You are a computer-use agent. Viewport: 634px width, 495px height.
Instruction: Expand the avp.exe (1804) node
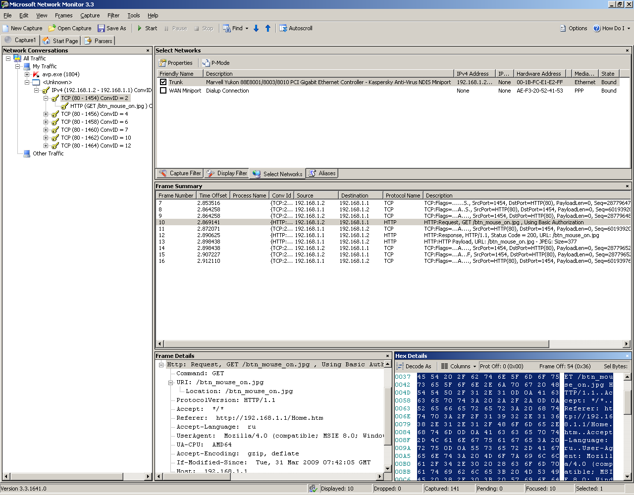pyautogui.click(x=27, y=74)
